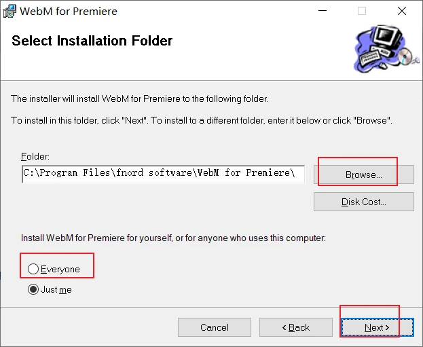Image resolution: width=423 pixels, height=347 pixels.
Task: Click the 'To install in this folder' instruction text
Action: [x=202, y=120]
